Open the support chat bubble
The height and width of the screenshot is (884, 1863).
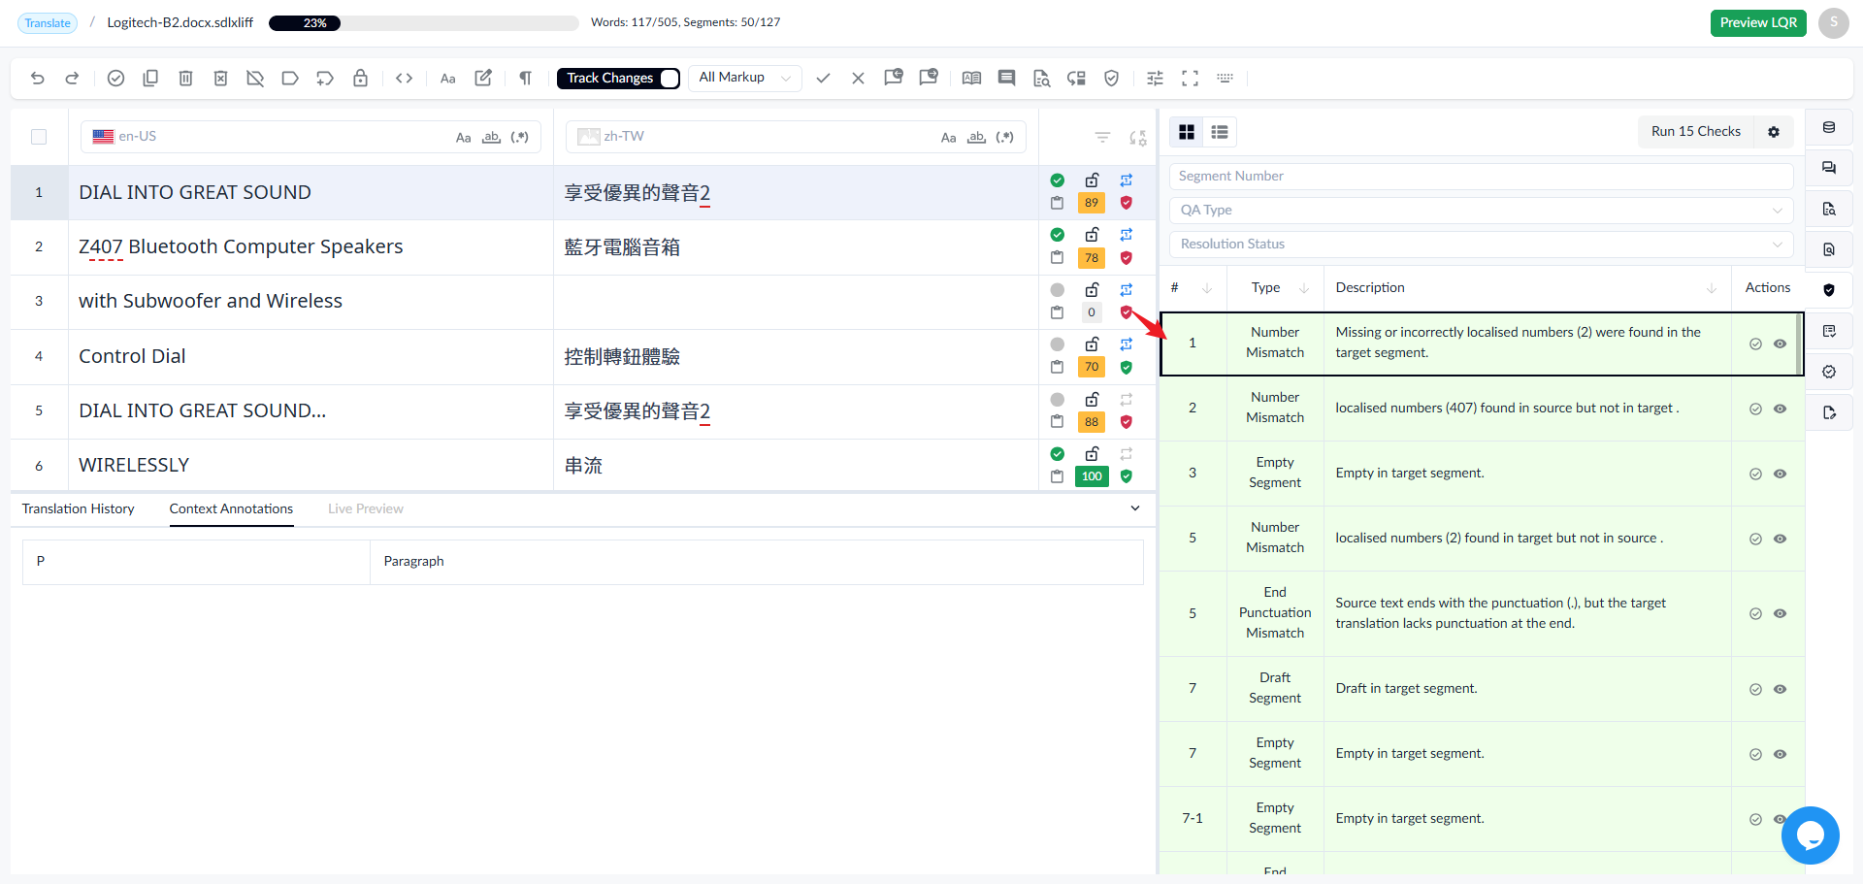[x=1811, y=835]
